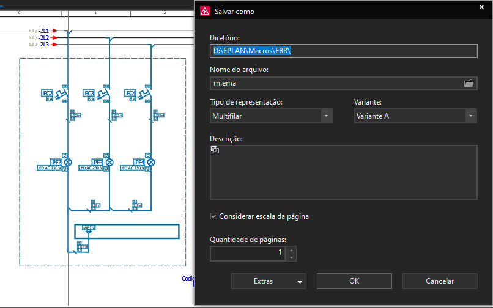Image resolution: width=493 pixels, height=308 pixels.
Task: Toggle Considerar escala da página checkbox
Action: click(x=213, y=216)
